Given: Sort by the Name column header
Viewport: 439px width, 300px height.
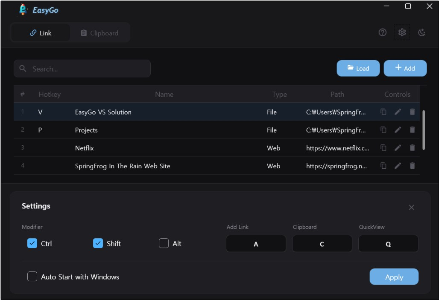Looking at the screenshot, I should [x=164, y=95].
